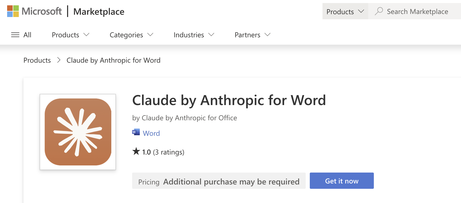Viewport: 461px width, 203px height.
Task: Click the Search Marketplace input field
Action: click(417, 11)
